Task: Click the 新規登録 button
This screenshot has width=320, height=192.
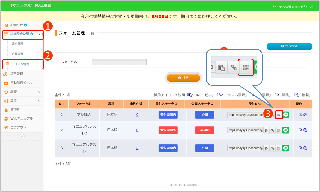Action: click(289, 46)
